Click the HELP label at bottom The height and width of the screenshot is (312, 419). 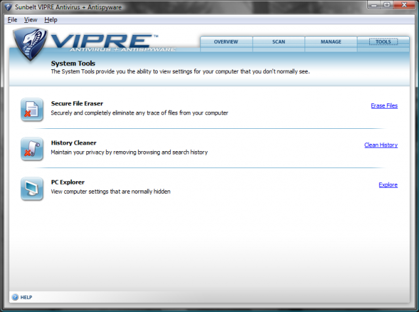pos(26,298)
